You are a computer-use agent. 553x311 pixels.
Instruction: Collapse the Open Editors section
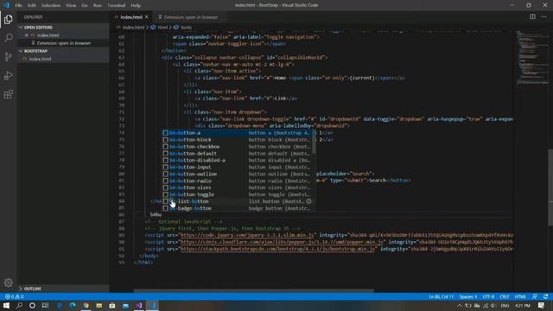click(x=63, y=27)
